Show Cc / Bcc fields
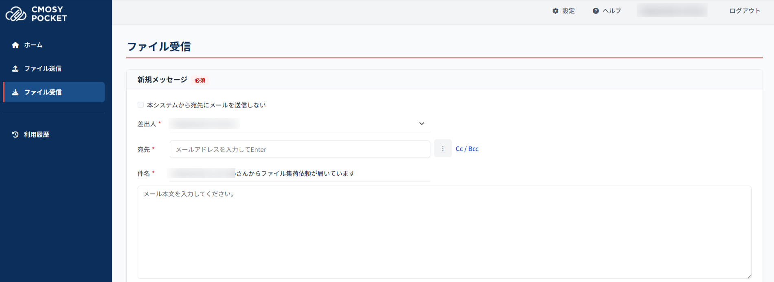Image resolution: width=774 pixels, height=282 pixels. point(467,149)
